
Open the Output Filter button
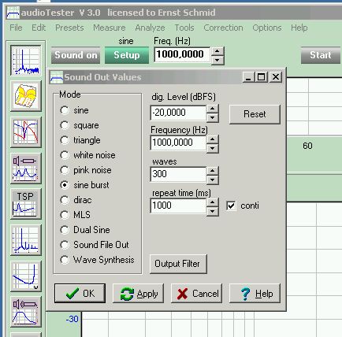coord(178,264)
